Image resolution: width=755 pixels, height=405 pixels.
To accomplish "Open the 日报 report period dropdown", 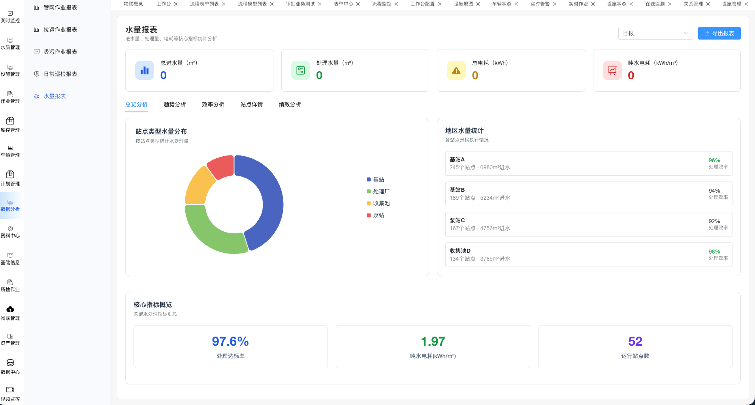I will point(655,33).
